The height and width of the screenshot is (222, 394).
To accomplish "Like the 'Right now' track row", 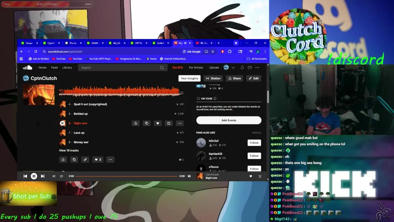I will point(158,123).
